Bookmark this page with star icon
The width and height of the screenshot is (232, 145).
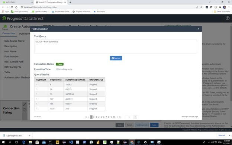click(x=201, y=7)
